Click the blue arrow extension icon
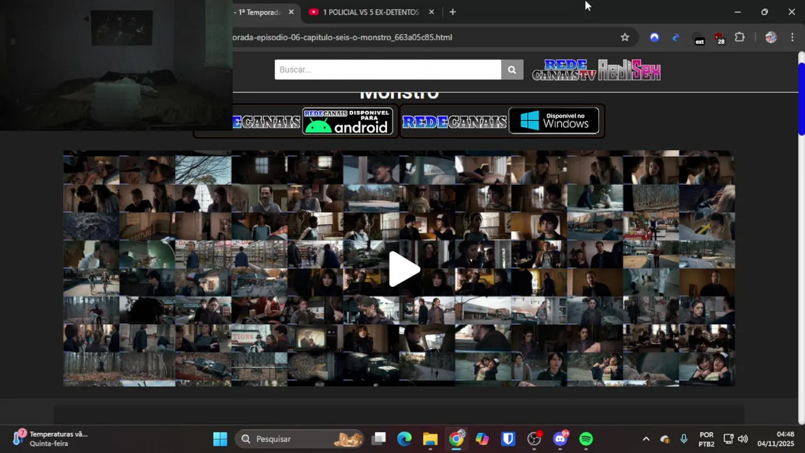 tap(676, 37)
